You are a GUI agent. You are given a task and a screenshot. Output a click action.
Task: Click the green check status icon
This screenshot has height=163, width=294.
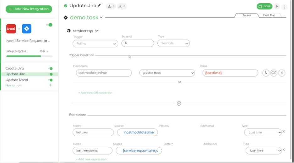pos(65,6)
